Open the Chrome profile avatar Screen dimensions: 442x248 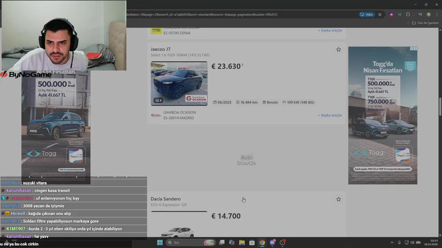pos(429,14)
